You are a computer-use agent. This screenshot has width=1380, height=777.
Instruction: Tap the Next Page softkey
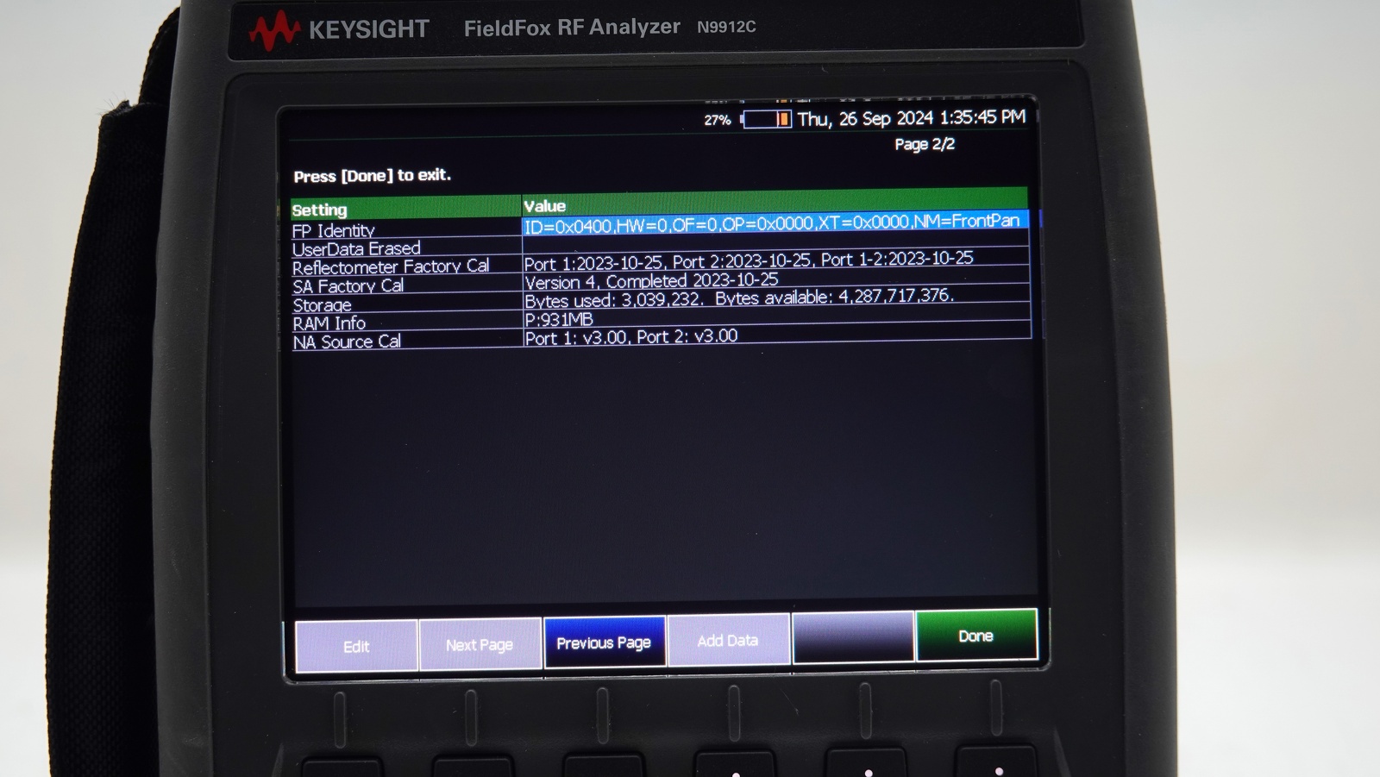[x=480, y=644]
